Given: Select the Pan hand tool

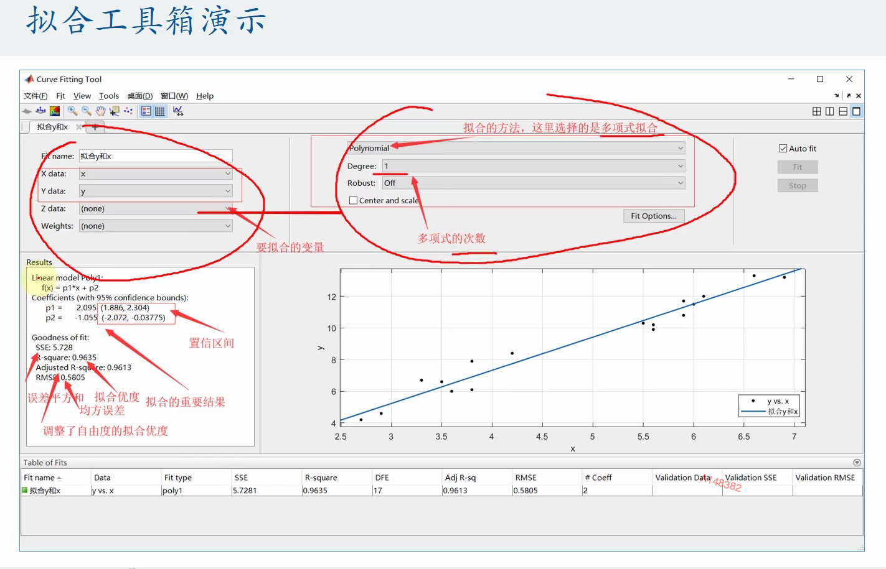Looking at the screenshot, I should [x=100, y=111].
